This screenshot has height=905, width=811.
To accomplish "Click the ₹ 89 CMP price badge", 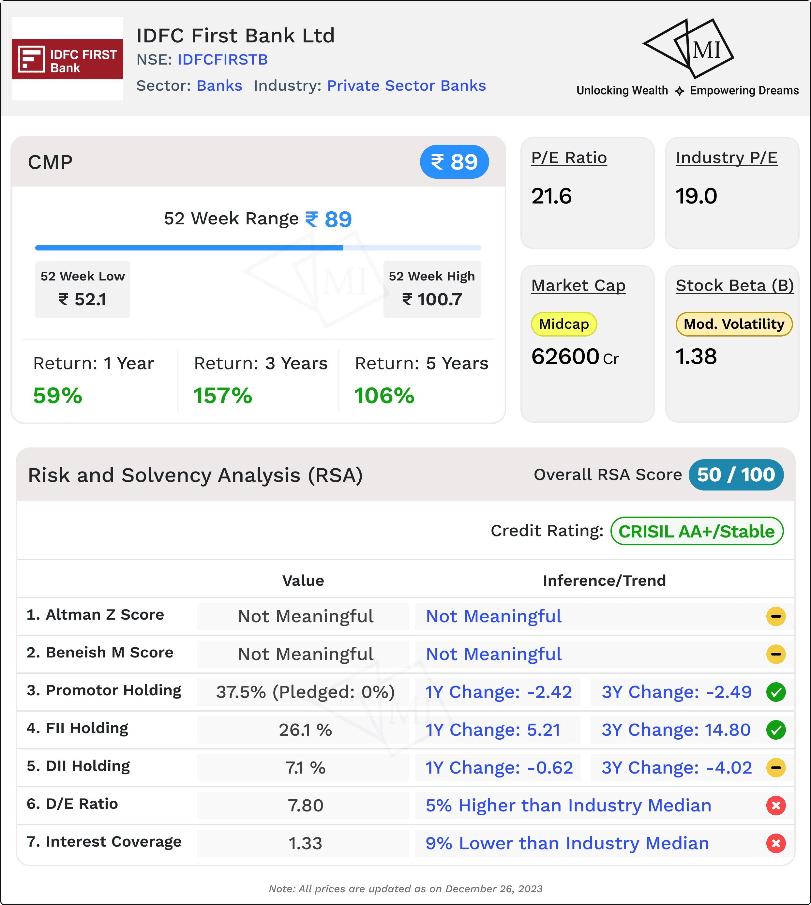I will [x=455, y=162].
